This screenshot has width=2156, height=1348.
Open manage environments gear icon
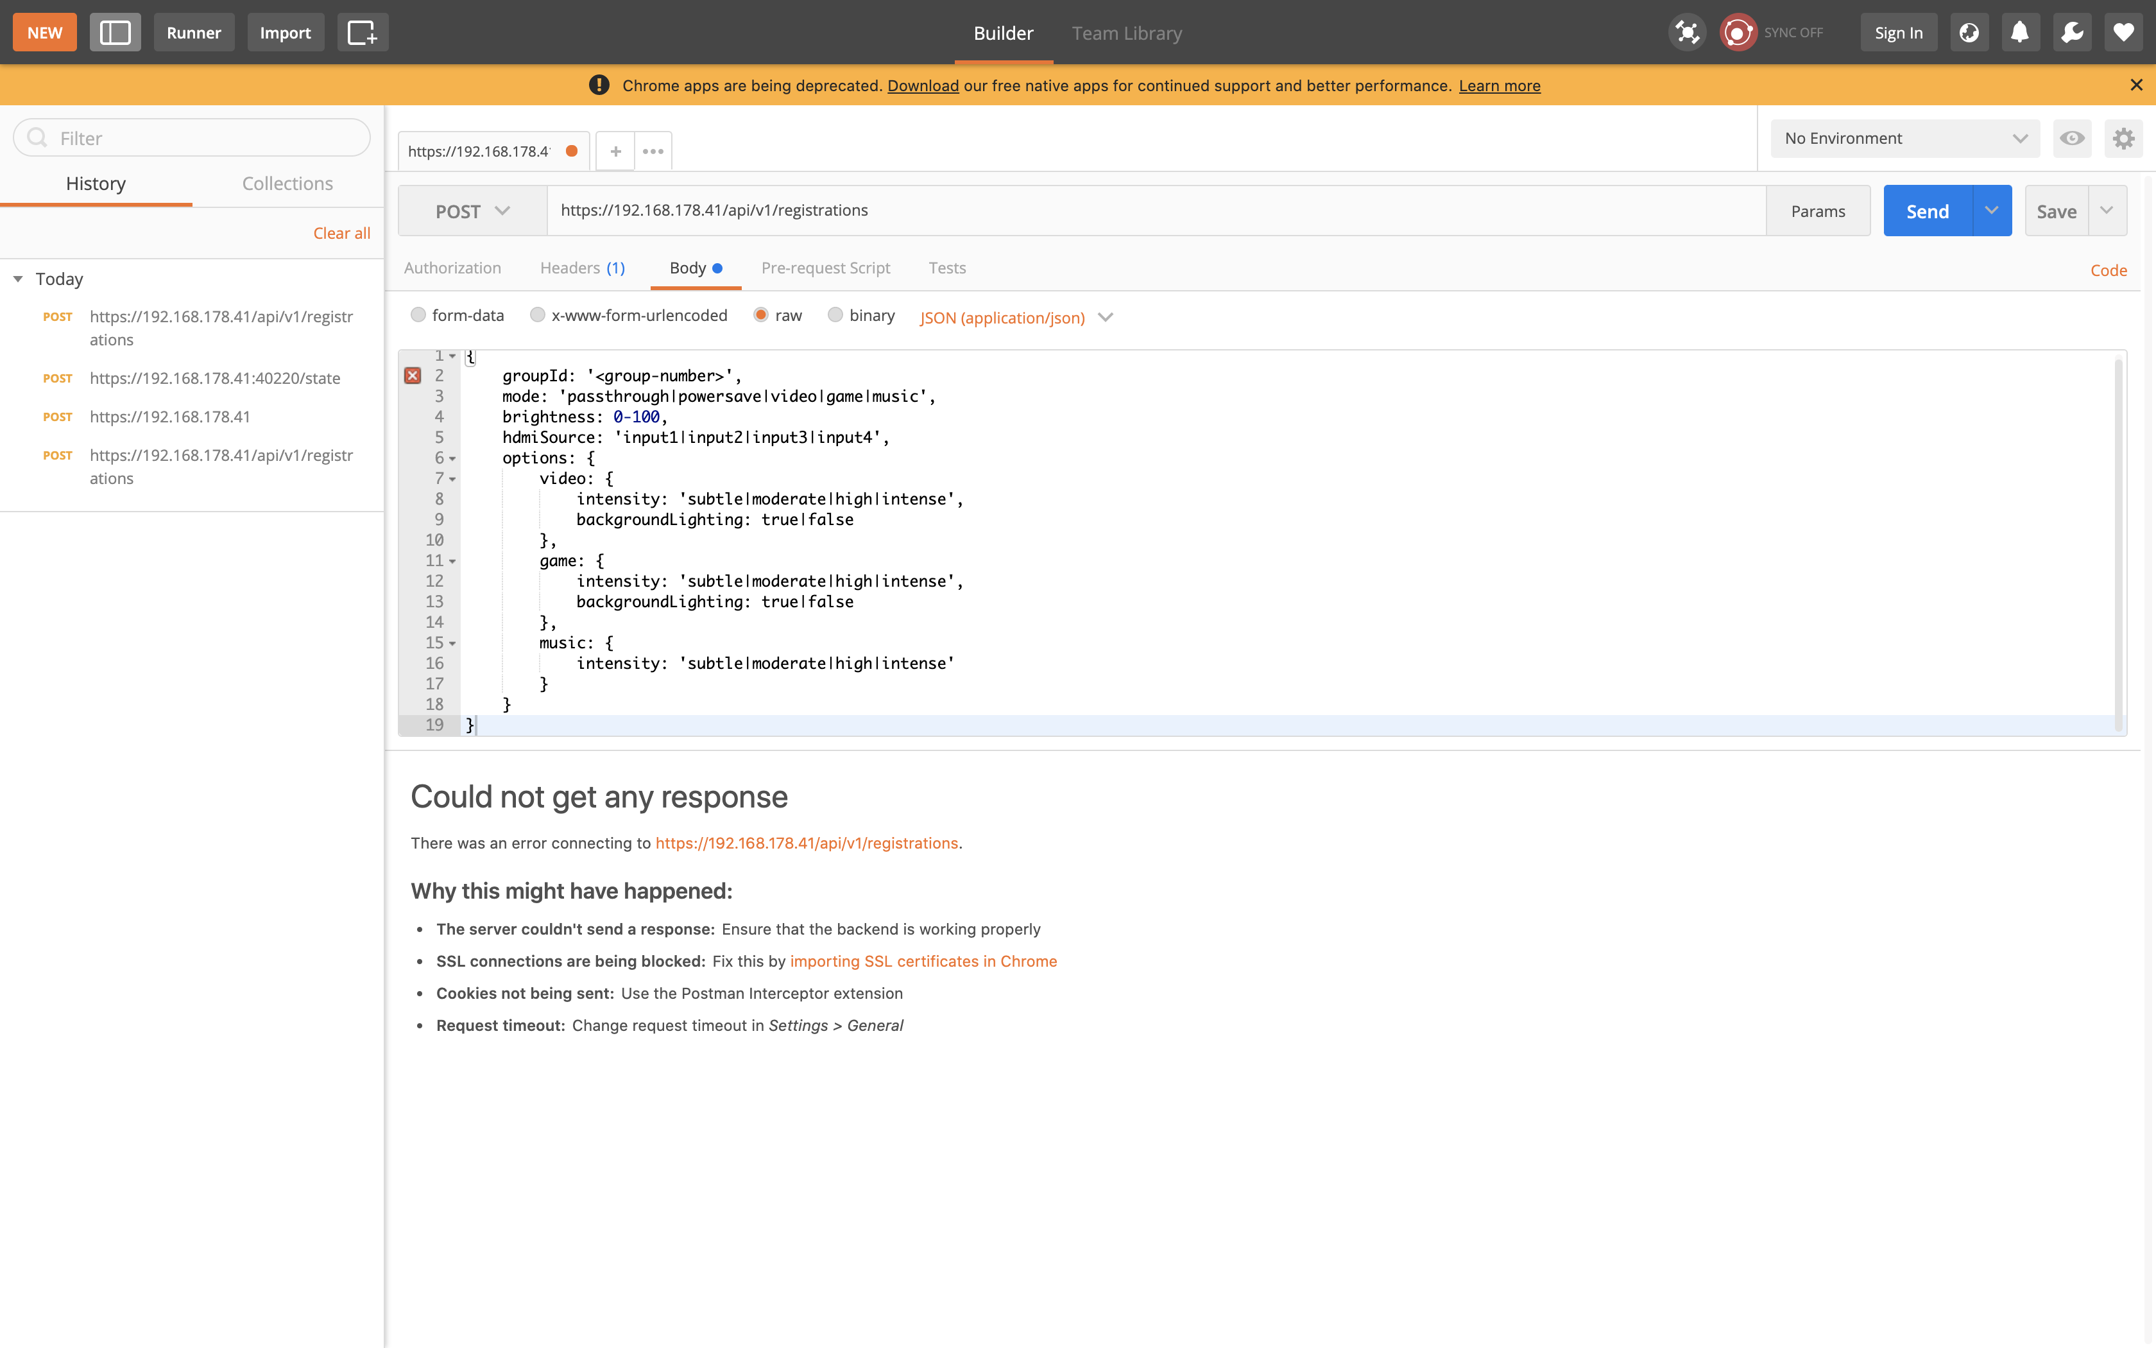2123,138
